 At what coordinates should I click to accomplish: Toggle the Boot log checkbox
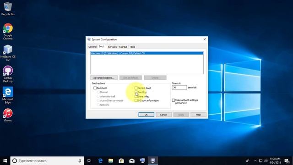[136, 92]
